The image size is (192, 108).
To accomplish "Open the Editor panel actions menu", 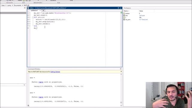I will click(118, 8).
